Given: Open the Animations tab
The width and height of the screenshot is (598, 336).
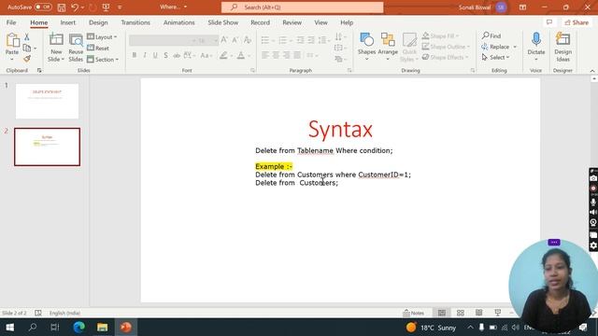Looking at the screenshot, I should tap(178, 22).
